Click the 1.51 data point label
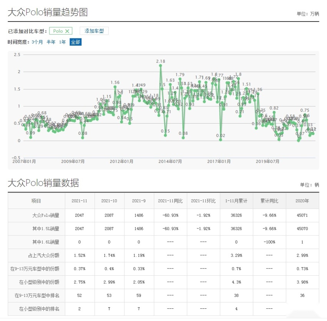Viewport: 327px width, 321px height. pyautogui.click(x=246, y=84)
